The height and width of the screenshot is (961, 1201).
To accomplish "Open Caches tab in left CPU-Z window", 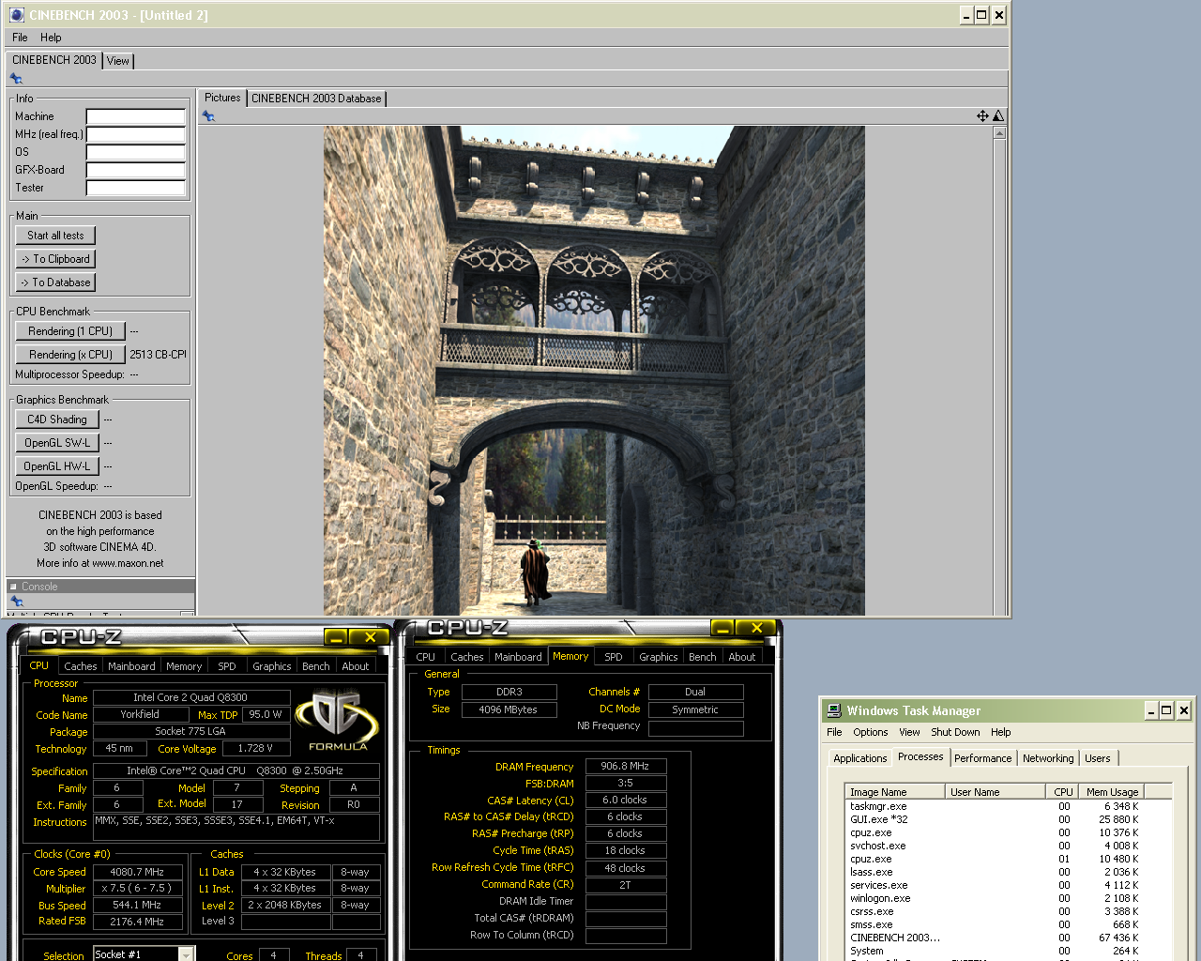I will click(81, 666).
